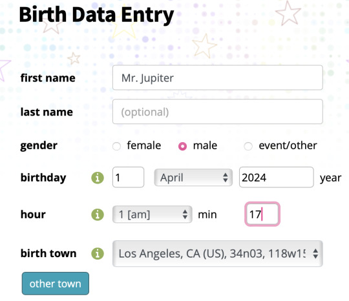Screen dimensions: 349x301
Task: Click the birthday day number field
Action: point(128,178)
